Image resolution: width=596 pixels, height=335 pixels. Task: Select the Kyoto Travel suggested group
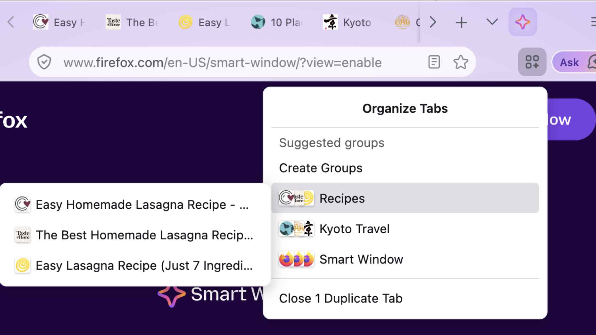click(405, 229)
